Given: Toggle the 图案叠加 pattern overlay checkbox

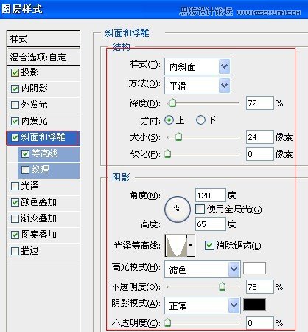Looking at the screenshot, I should pyautogui.click(x=15, y=235).
